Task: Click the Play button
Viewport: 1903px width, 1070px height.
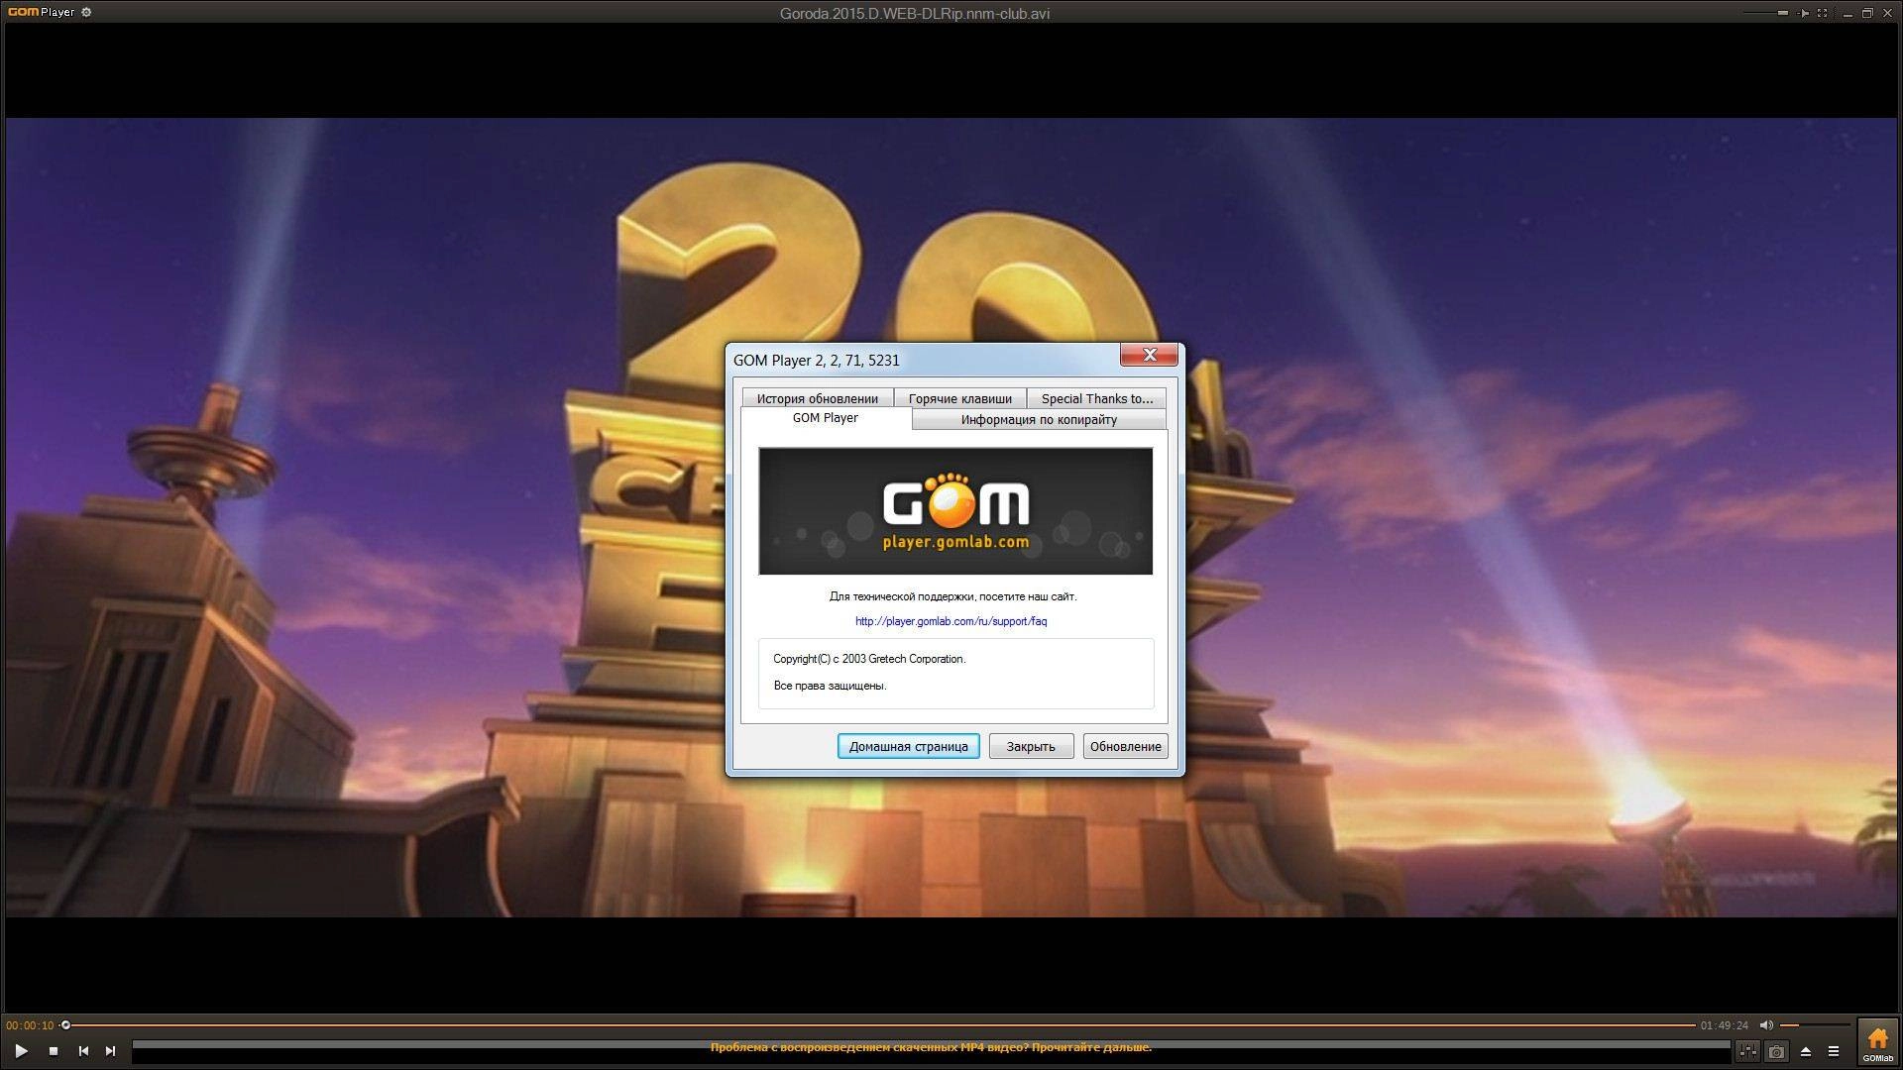Action: [21, 1051]
